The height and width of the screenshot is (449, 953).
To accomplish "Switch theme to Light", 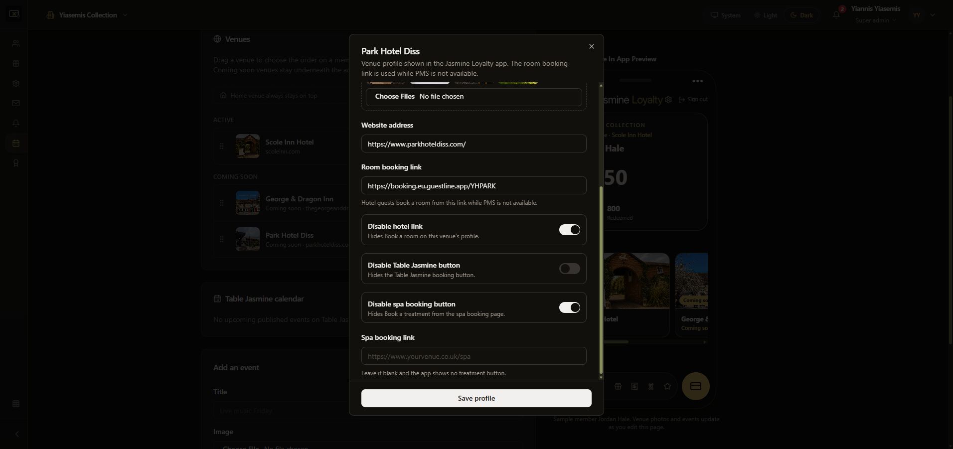I will [766, 15].
